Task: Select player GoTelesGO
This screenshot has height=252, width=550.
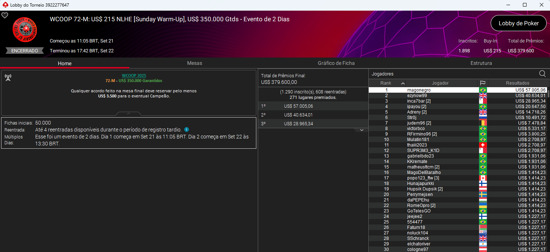Action: point(458,211)
